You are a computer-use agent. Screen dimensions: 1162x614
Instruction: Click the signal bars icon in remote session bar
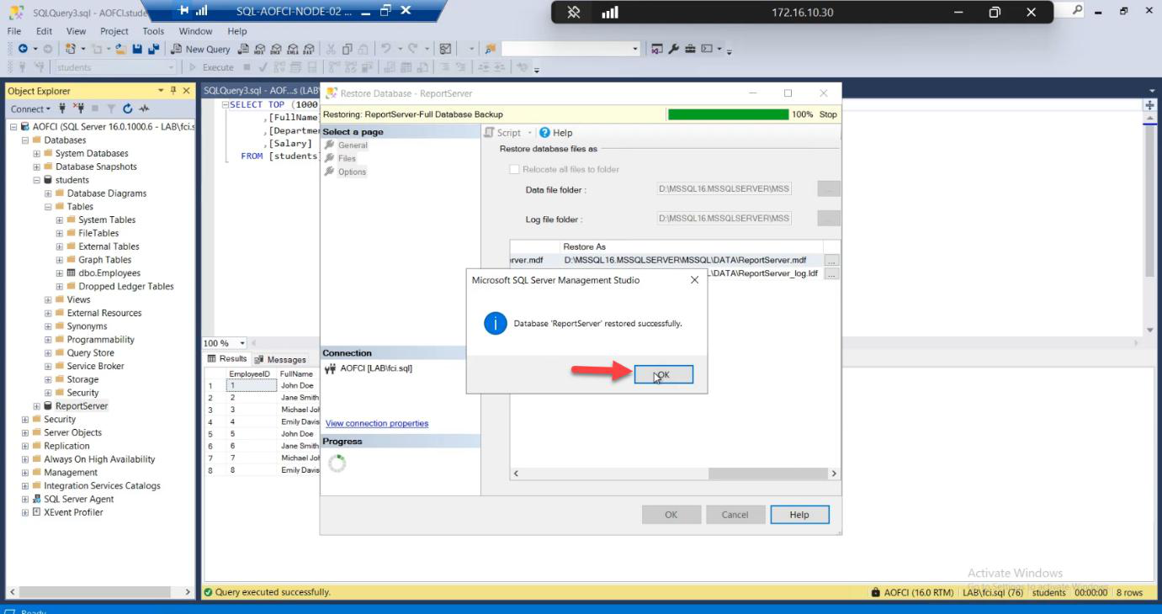tap(611, 13)
